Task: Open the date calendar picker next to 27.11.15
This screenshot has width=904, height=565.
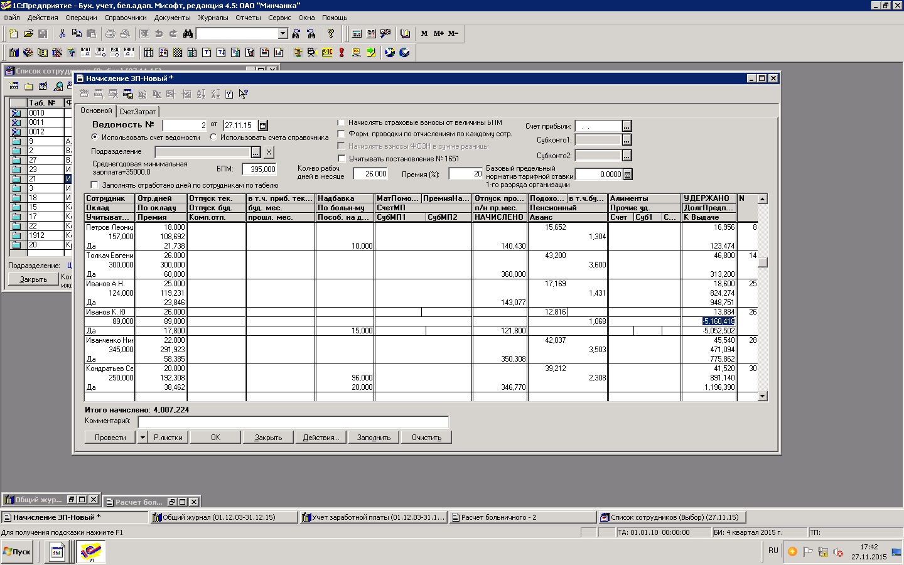Action: [263, 126]
